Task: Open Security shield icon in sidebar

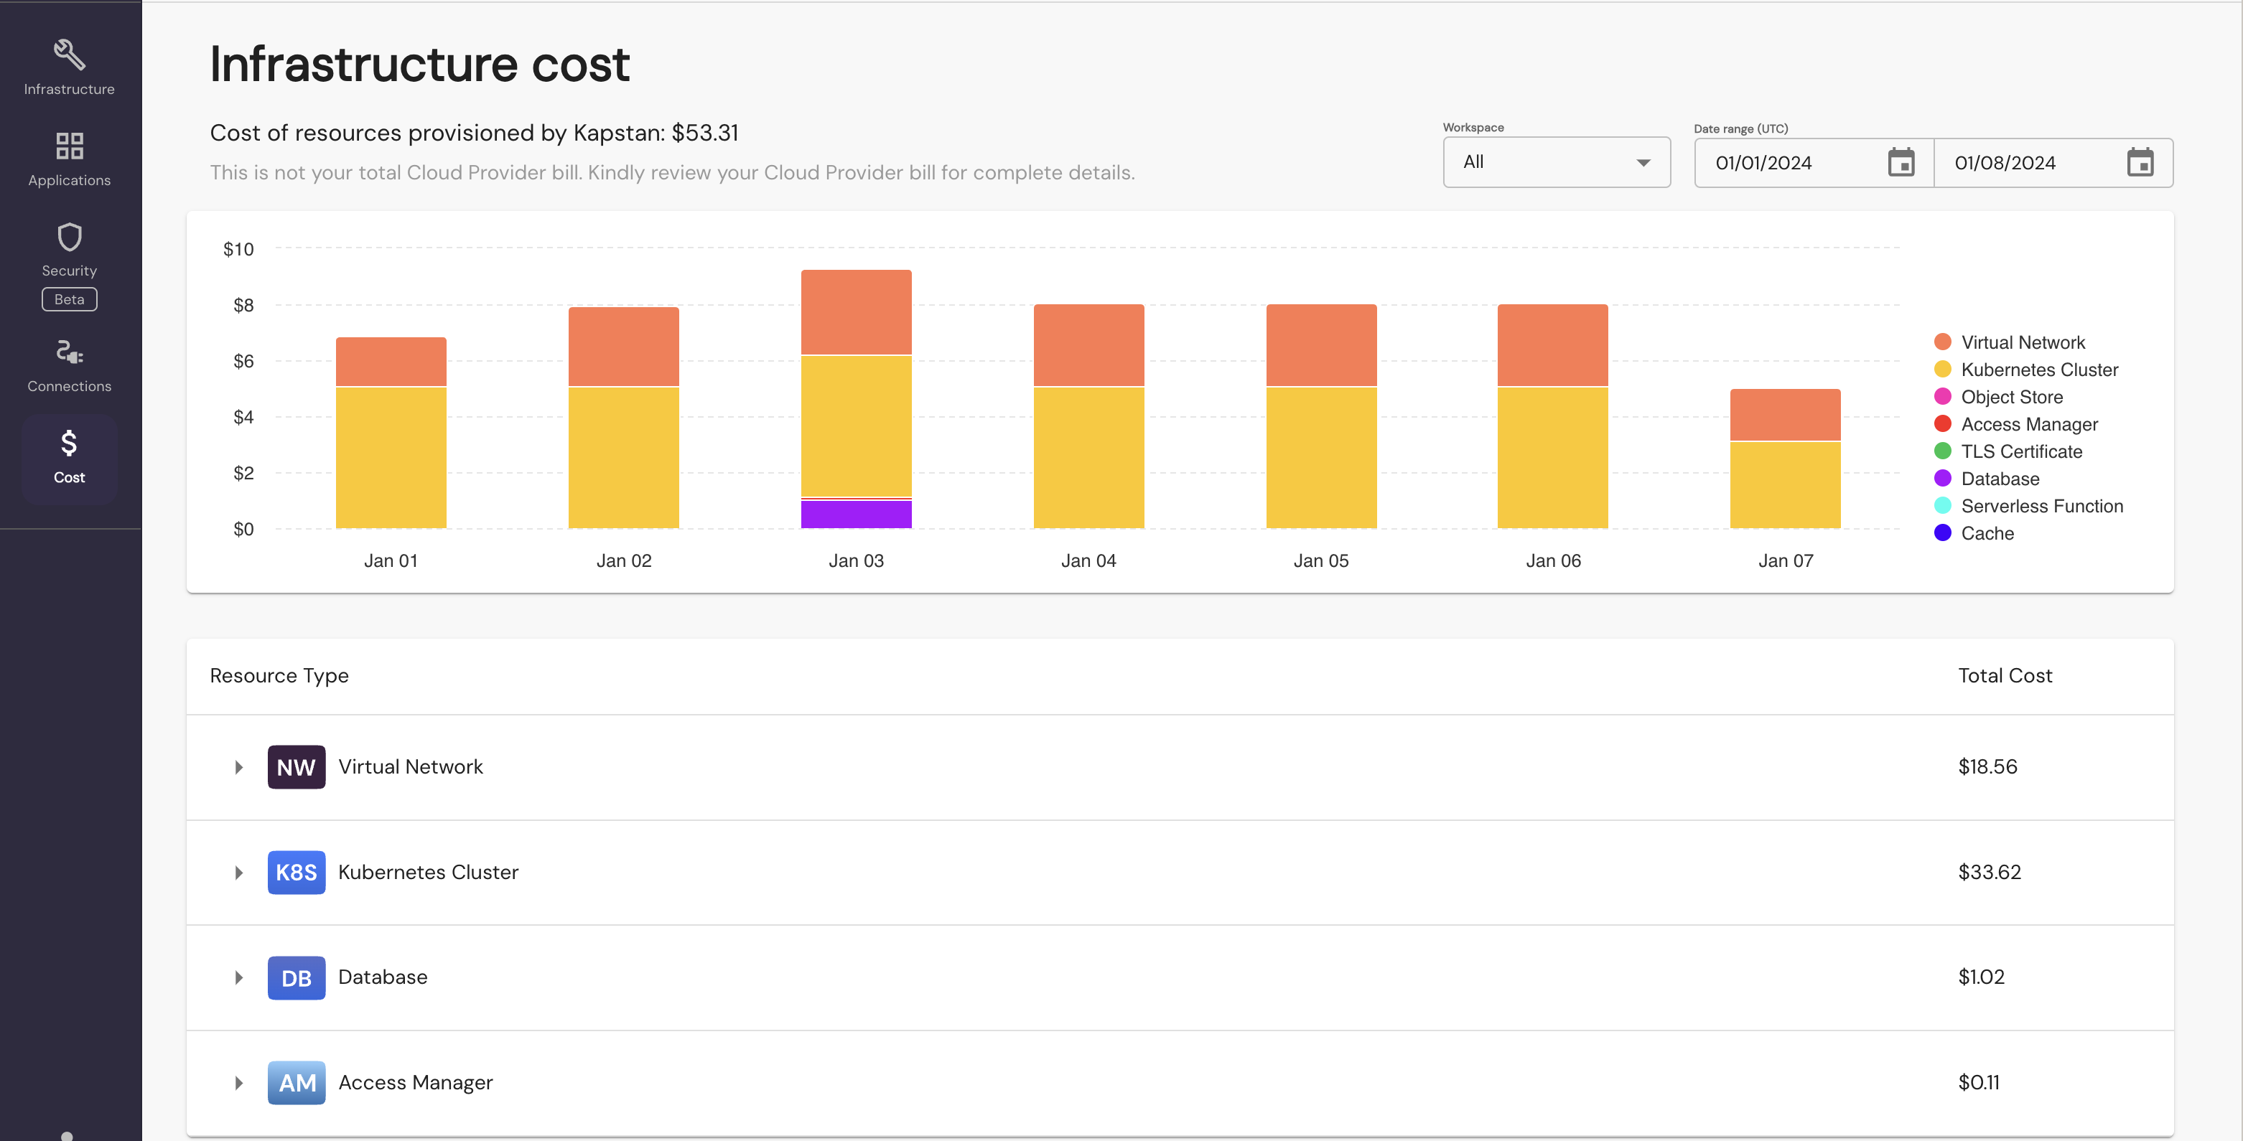Action: click(69, 237)
